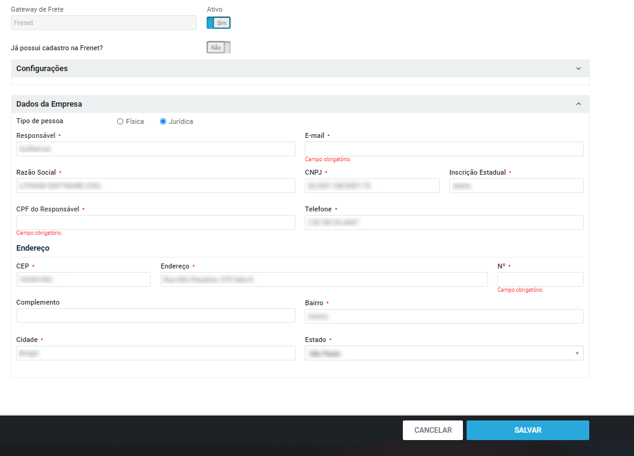
Task: Click the CEP input field
Action: [83, 279]
